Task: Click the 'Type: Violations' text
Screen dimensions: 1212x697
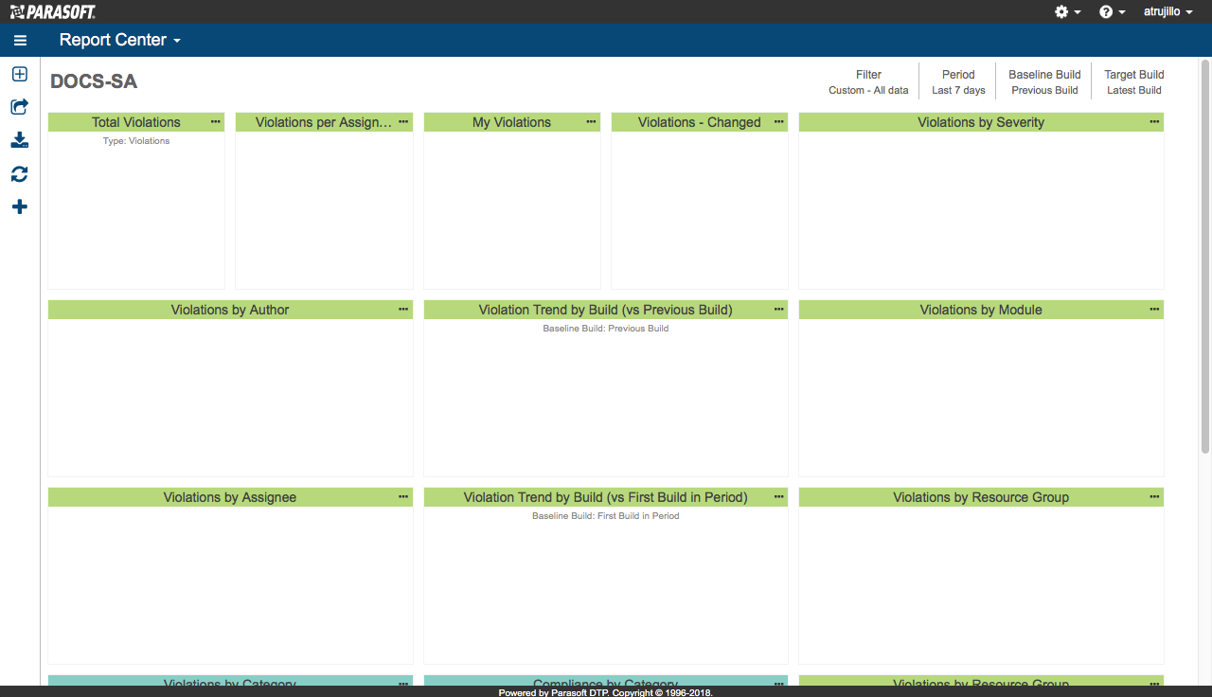Action: point(136,141)
